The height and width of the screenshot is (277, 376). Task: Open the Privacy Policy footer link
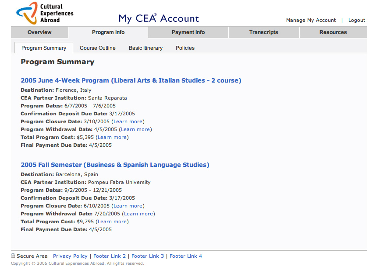(70, 256)
